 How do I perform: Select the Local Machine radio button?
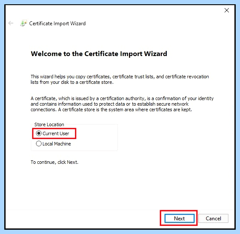pos(39,144)
